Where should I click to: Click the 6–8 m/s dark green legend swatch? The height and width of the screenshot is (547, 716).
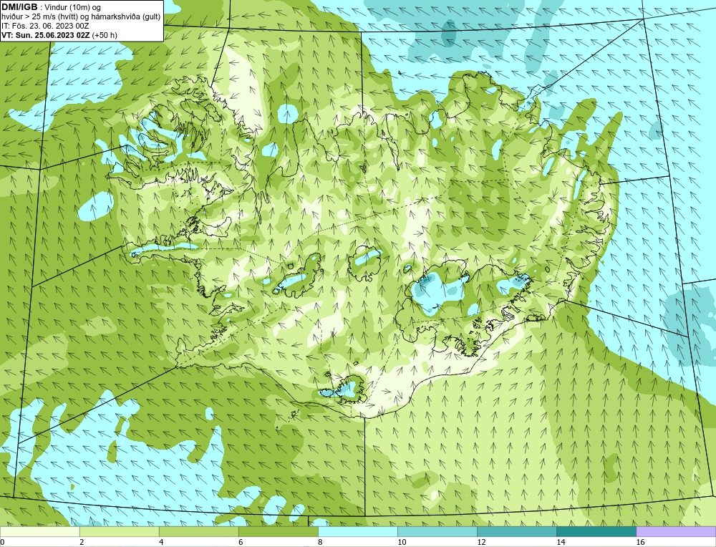click(278, 531)
